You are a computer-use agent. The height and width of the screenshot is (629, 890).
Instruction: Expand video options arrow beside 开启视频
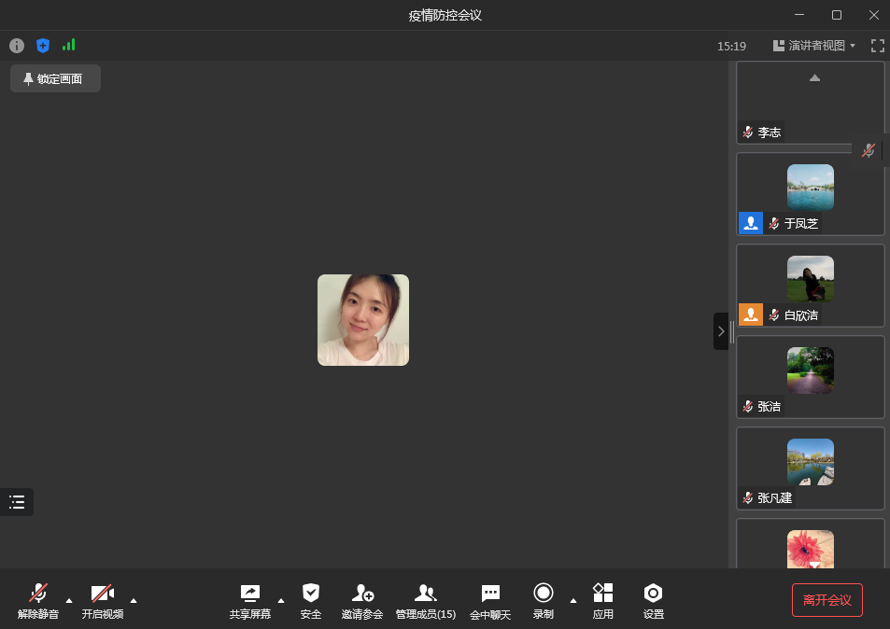click(x=134, y=600)
